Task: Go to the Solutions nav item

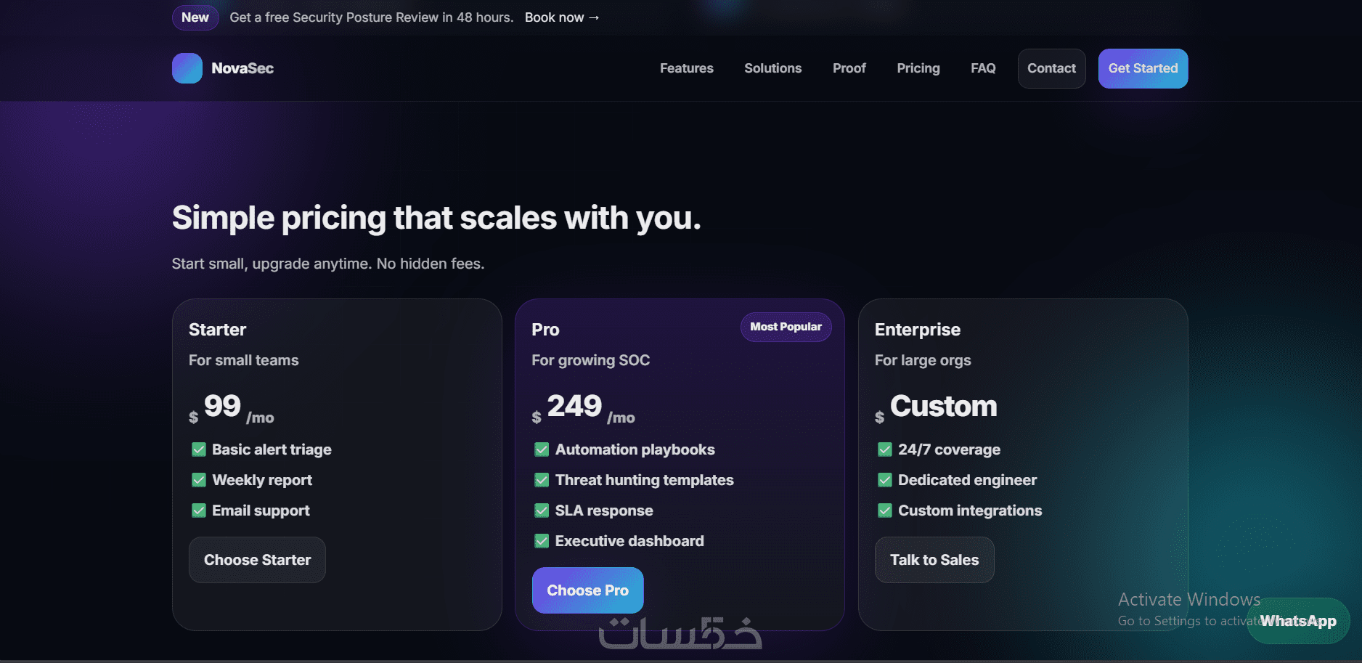Action: point(772,68)
